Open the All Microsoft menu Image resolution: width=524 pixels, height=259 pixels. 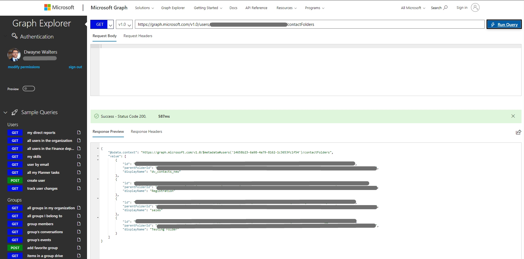tap(413, 8)
